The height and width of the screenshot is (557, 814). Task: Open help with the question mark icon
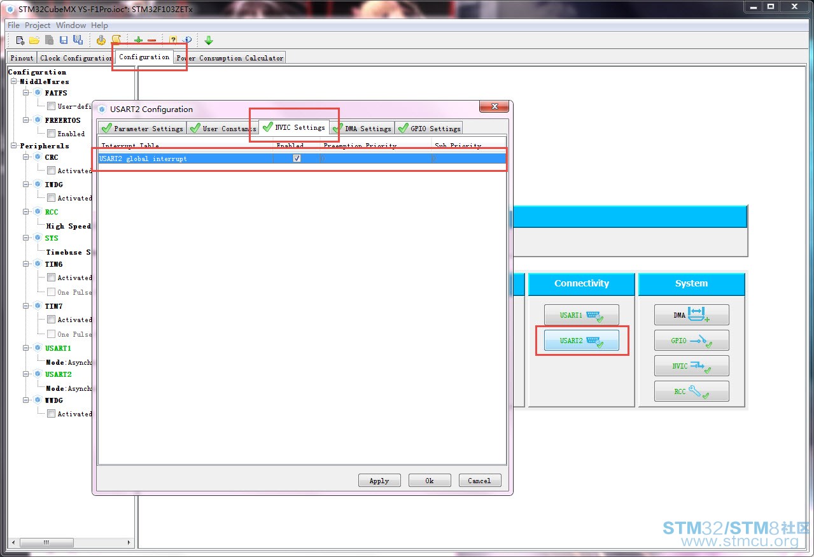click(173, 40)
